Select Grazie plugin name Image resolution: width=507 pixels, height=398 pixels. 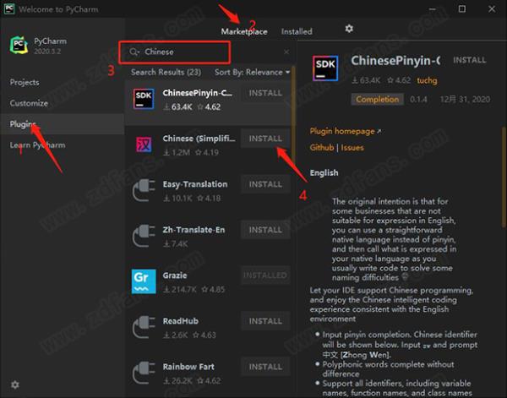point(175,275)
